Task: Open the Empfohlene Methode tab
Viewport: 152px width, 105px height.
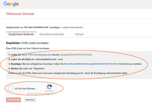Action: (x=21, y=34)
